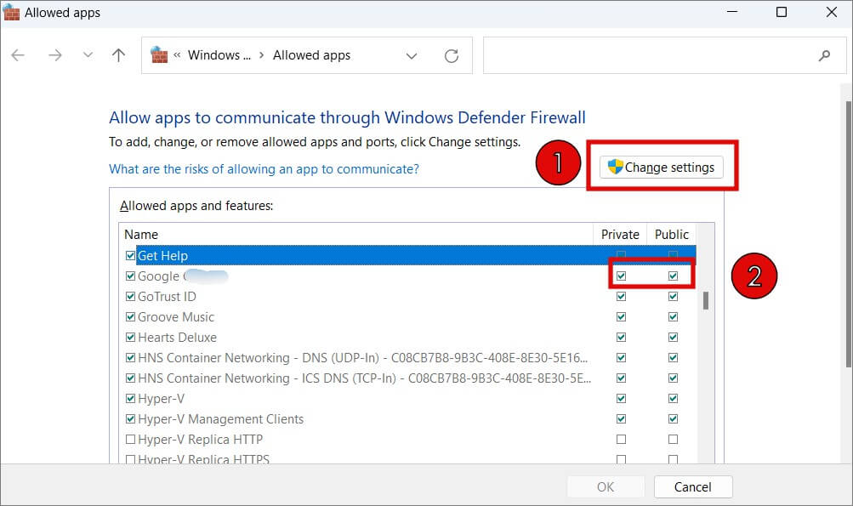Select the Allowed apps breadcrumb segment
The width and height of the screenshot is (853, 506).
tap(311, 55)
